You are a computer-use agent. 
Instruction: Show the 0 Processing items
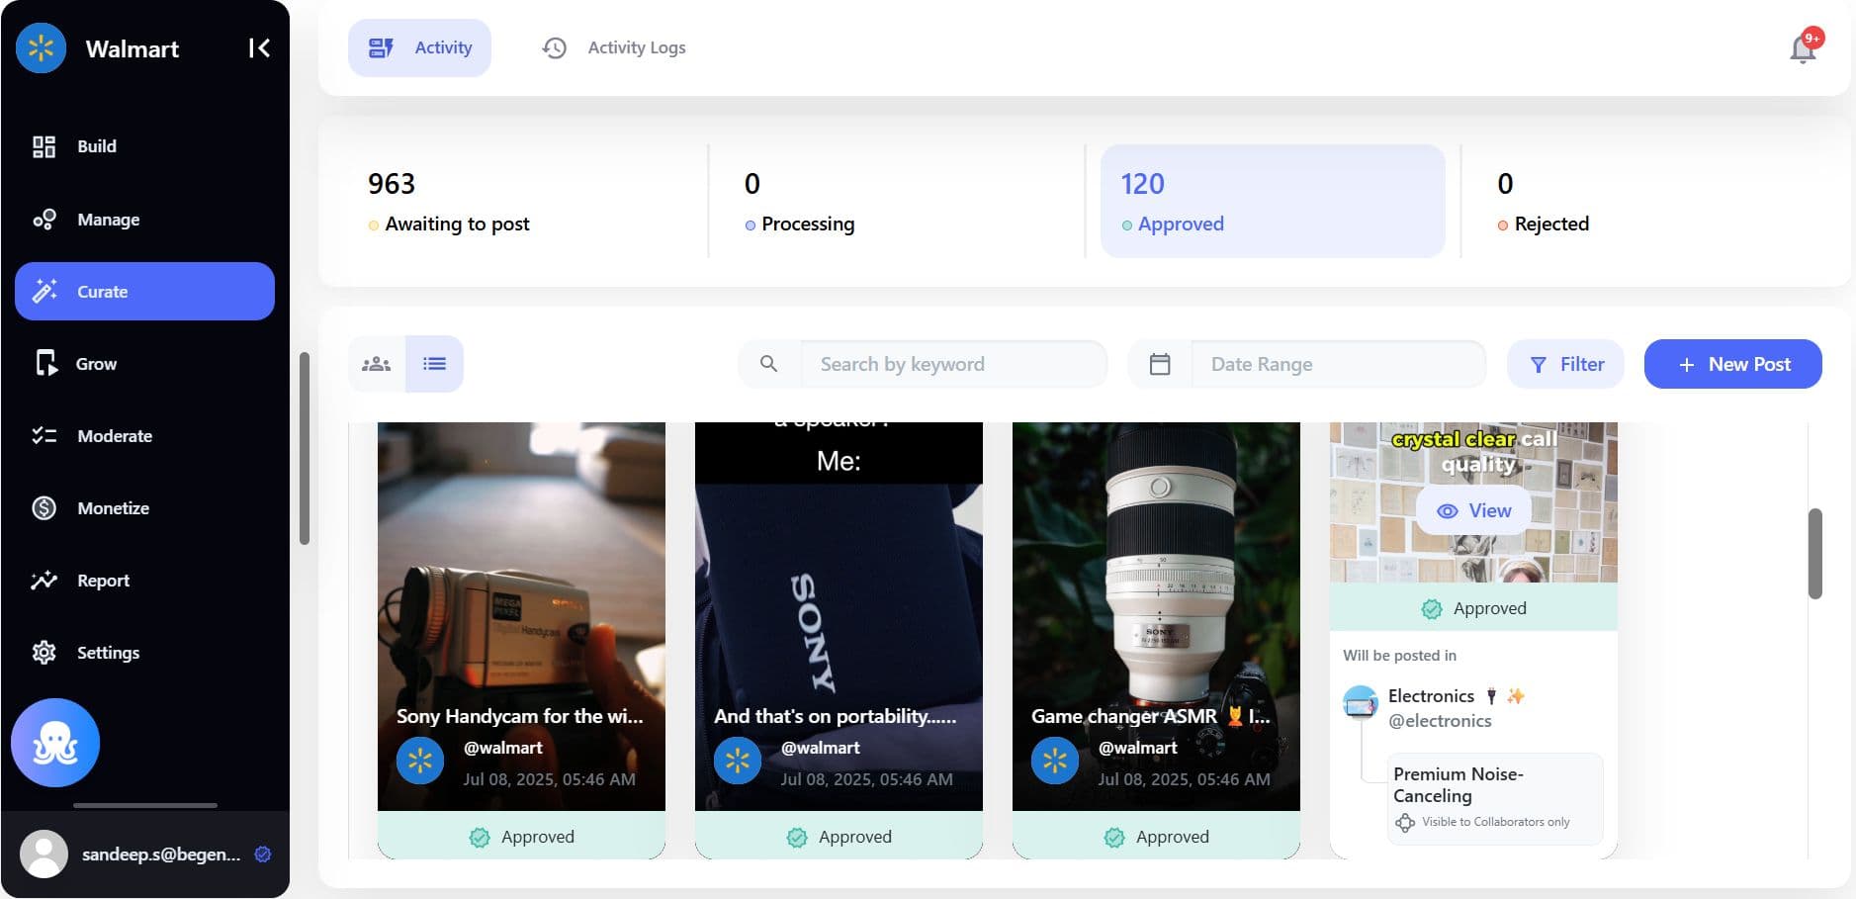[x=897, y=202]
